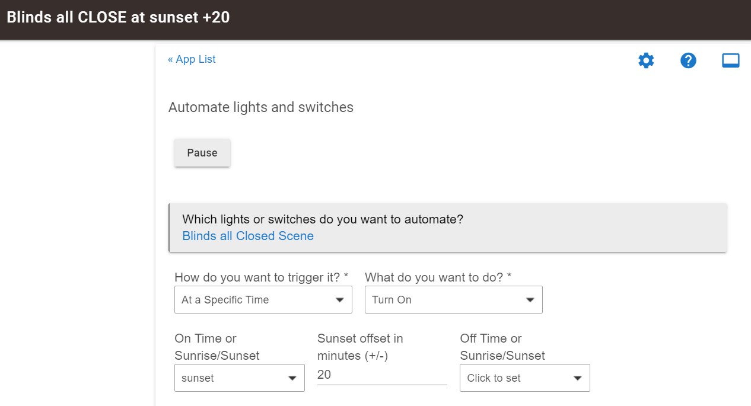Pause the automation
751x406 pixels.
[202, 153]
